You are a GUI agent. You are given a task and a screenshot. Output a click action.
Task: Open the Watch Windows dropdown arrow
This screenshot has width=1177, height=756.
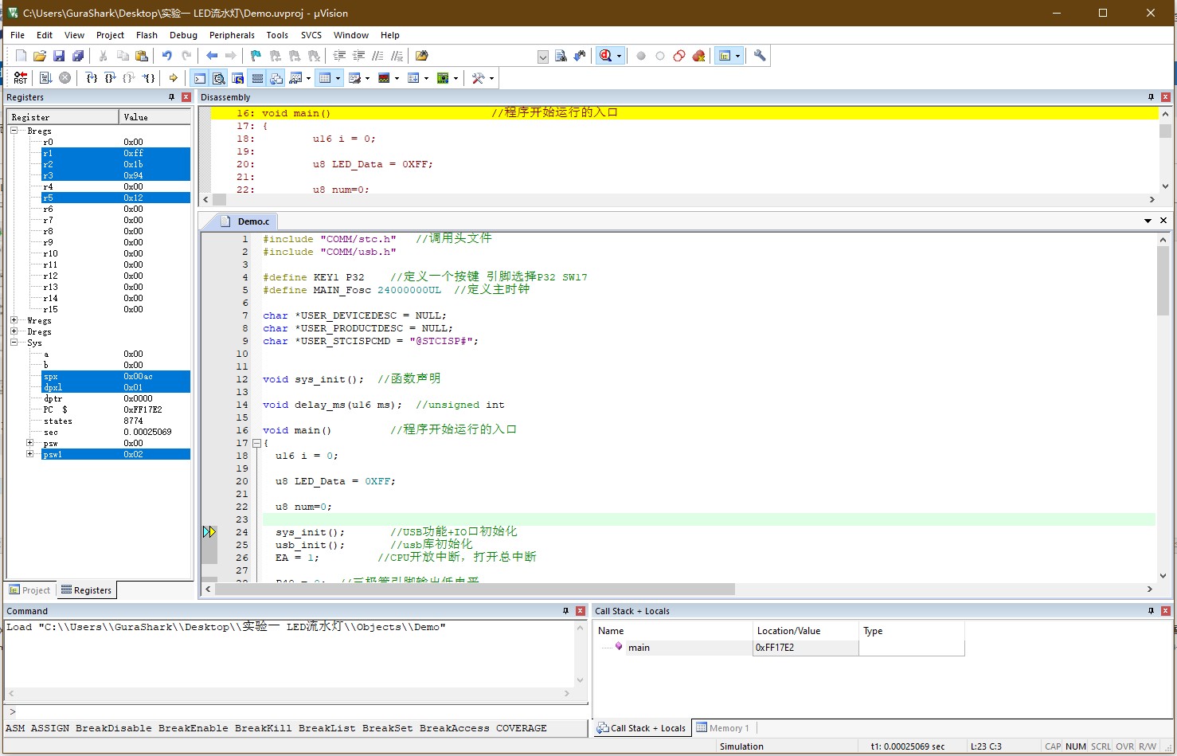tap(309, 78)
